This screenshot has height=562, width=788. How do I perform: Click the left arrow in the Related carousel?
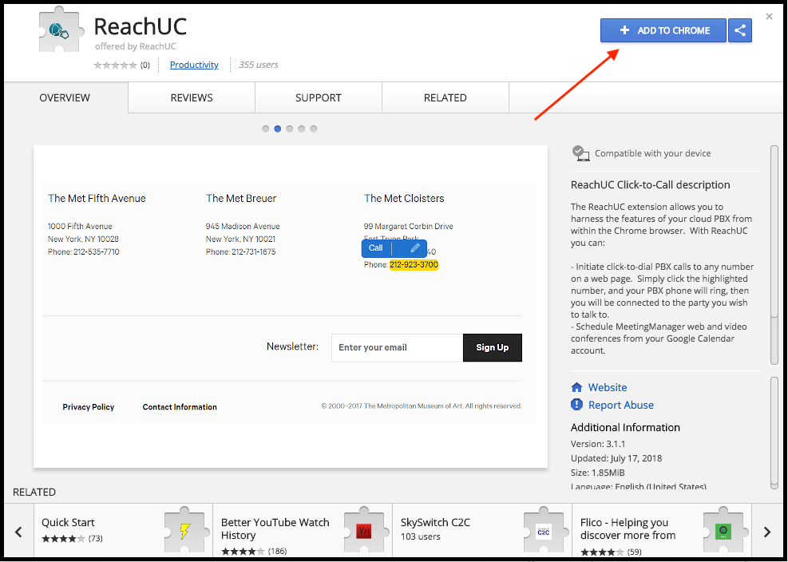[18, 531]
